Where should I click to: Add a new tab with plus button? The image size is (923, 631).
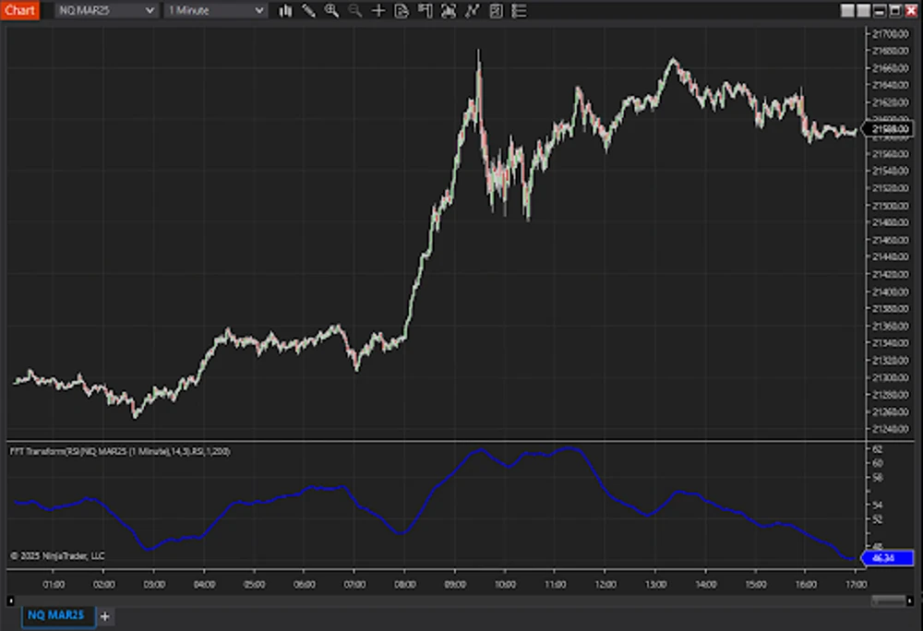coord(105,616)
